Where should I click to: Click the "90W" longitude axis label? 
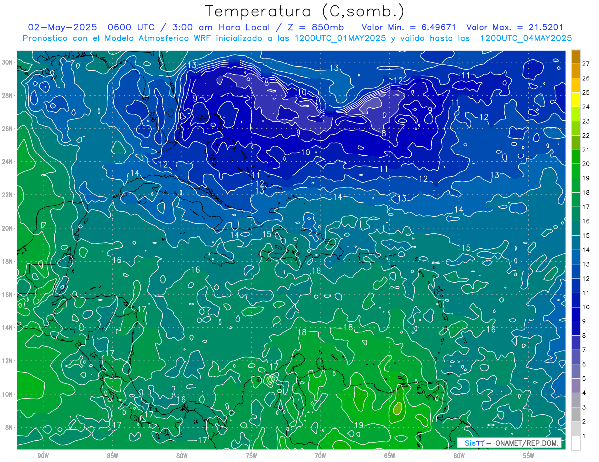click(43, 456)
